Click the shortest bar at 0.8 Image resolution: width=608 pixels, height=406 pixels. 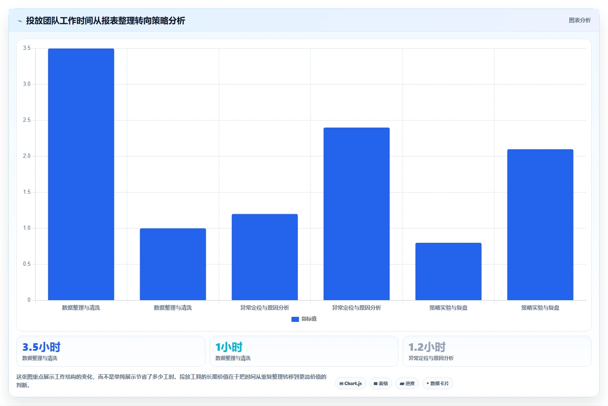point(449,271)
